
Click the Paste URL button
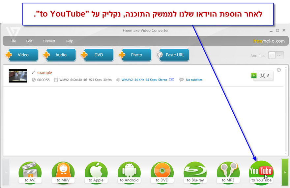click(x=173, y=55)
